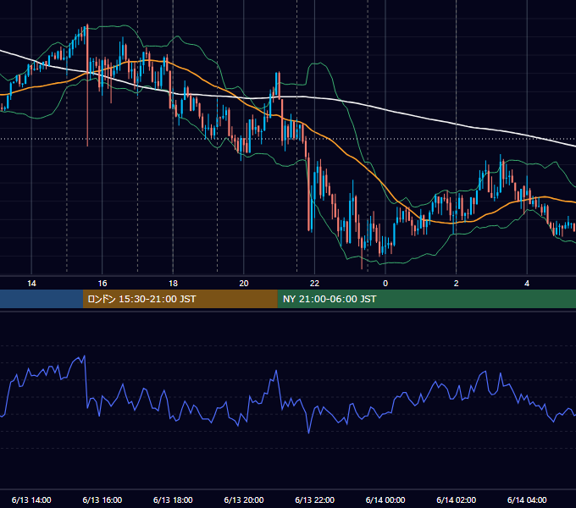Click the 14 hour axis label
Screen dimensions: 576x508
pos(31,284)
